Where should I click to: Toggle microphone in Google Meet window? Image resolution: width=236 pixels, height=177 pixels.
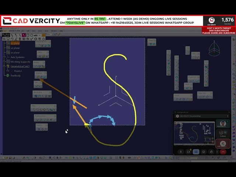(x=181, y=152)
